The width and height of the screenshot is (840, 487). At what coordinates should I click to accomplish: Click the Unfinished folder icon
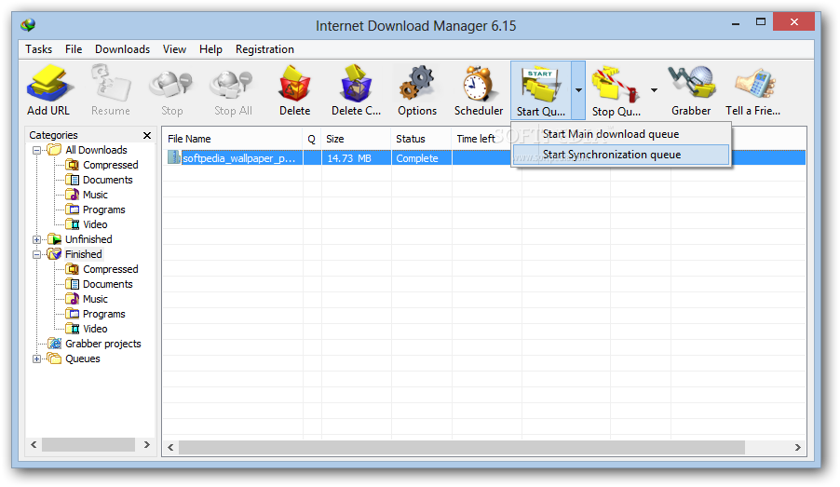pyautogui.click(x=54, y=239)
